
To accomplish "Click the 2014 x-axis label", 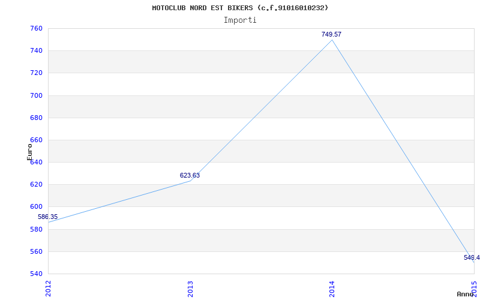I will pyautogui.click(x=332, y=288).
